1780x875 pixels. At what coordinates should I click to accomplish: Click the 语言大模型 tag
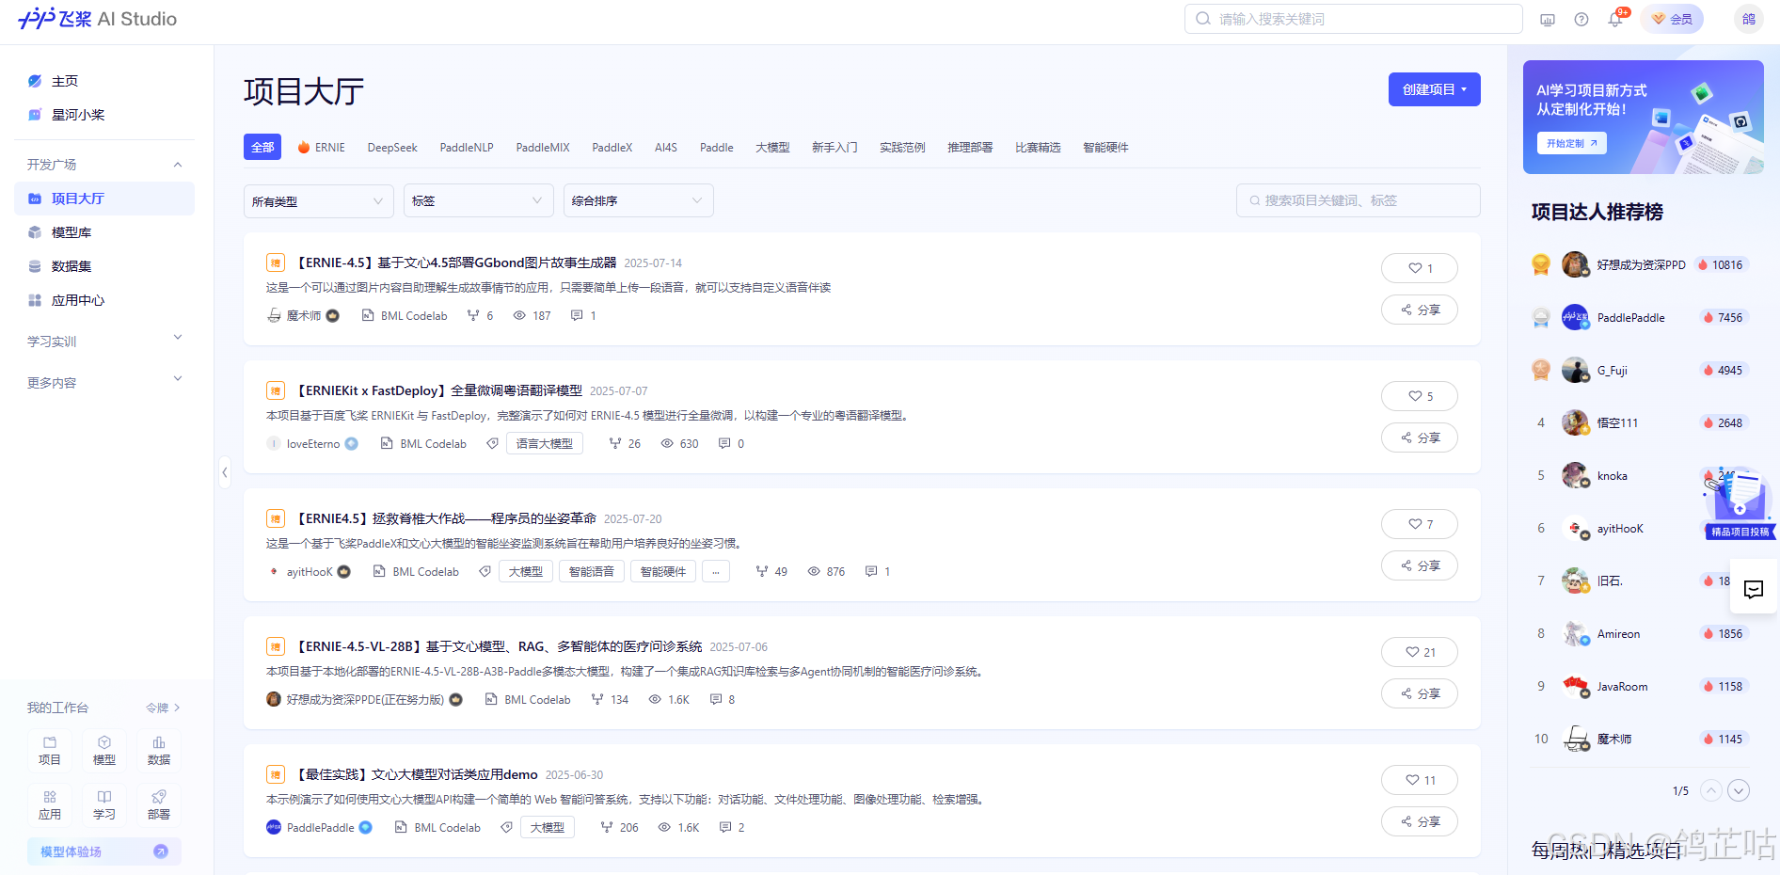point(545,443)
